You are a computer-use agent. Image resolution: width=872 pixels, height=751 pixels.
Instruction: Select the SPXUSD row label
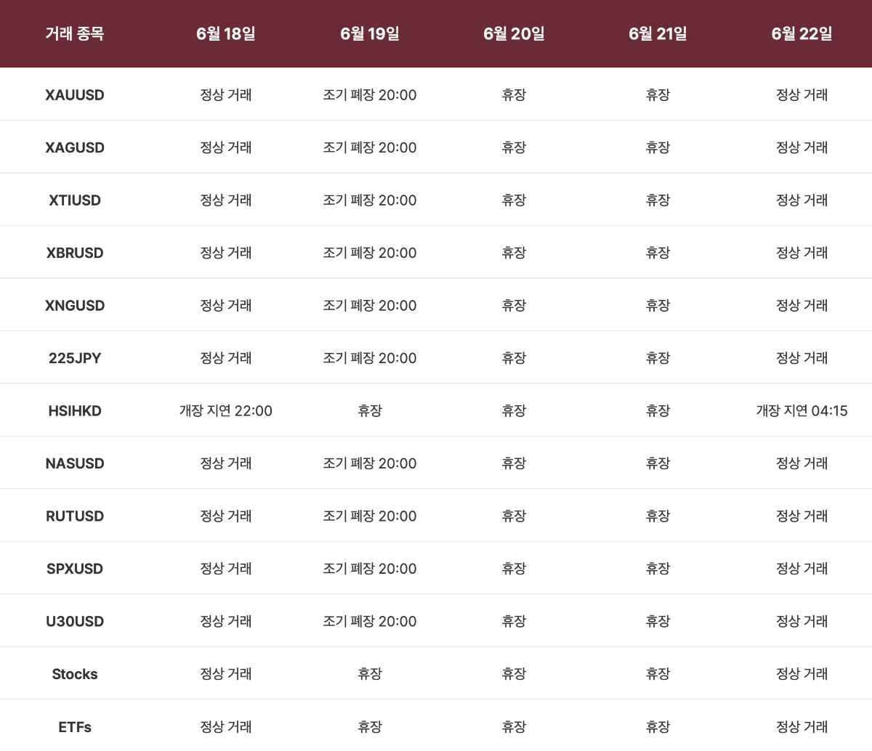pyautogui.click(x=75, y=569)
